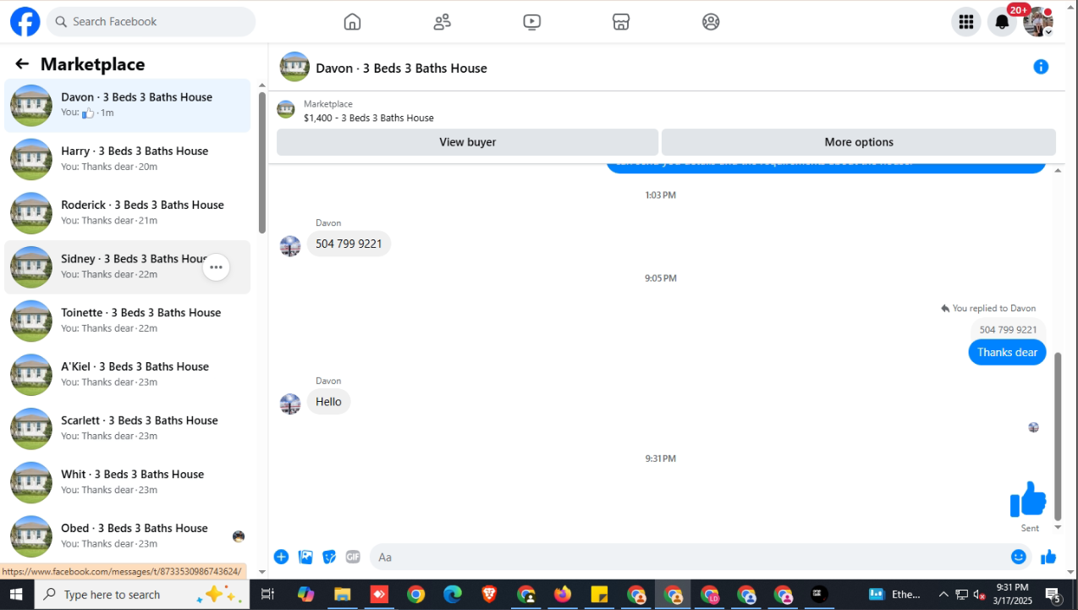
Task: Open three-dot options on Sidney conversation
Action: click(216, 267)
